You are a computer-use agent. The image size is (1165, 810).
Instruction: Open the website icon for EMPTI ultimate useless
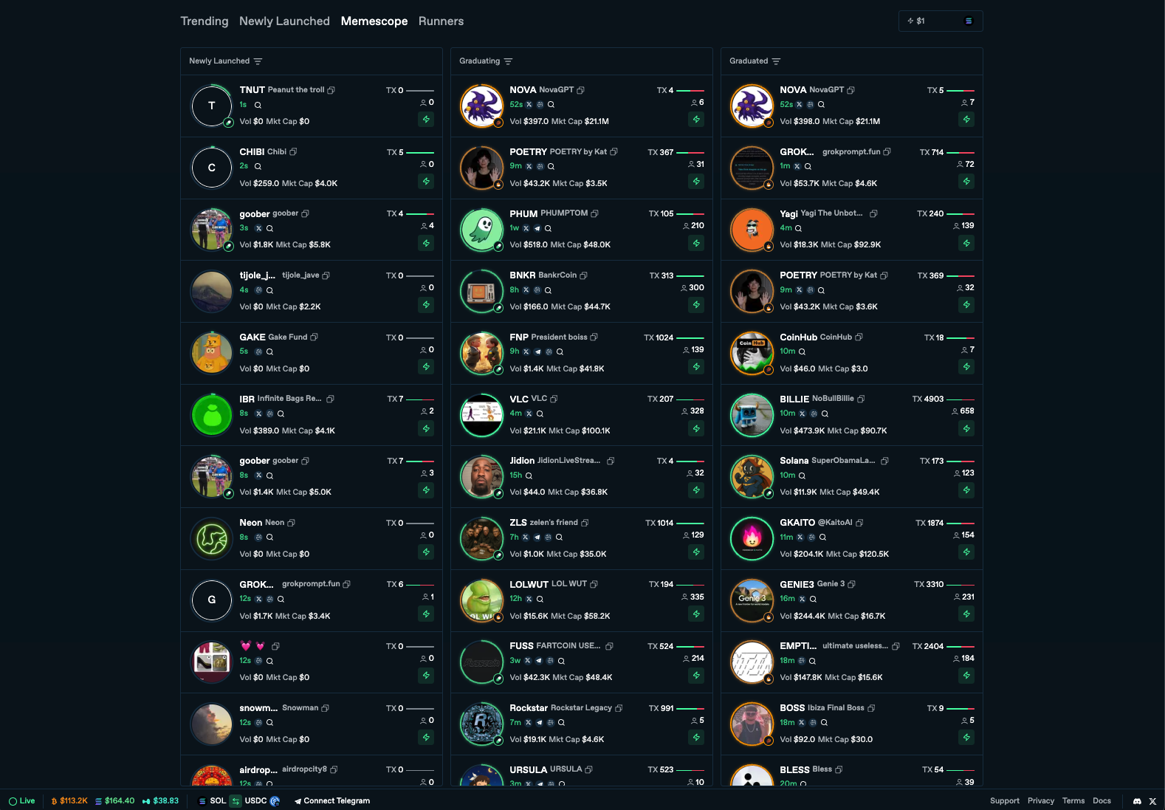click(801, 661)
